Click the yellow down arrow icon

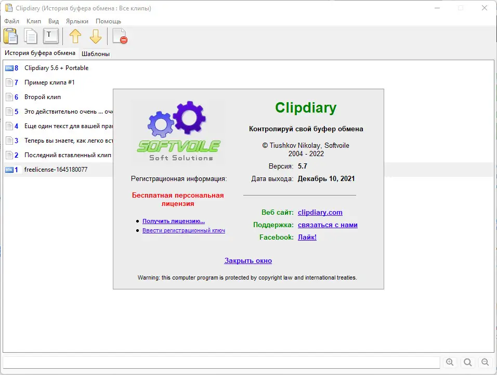[x=96, y=36]
